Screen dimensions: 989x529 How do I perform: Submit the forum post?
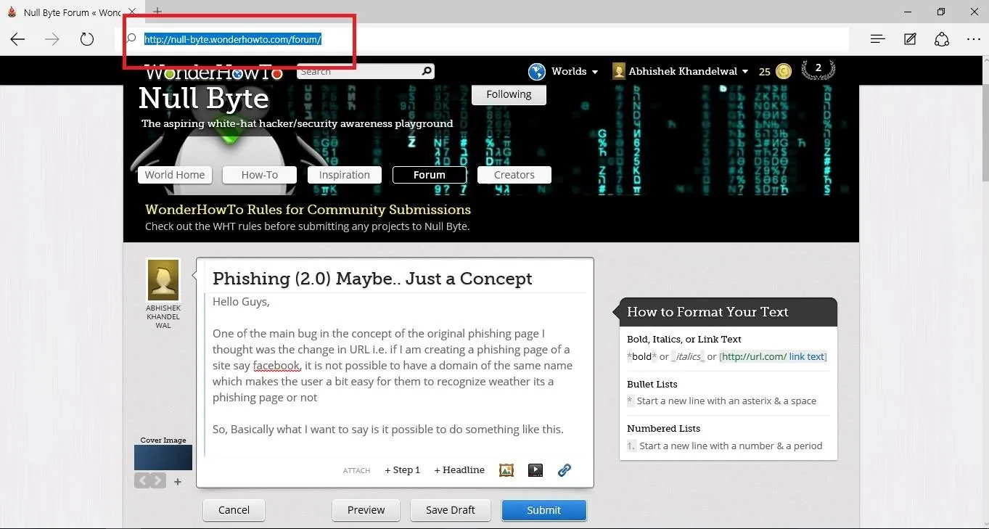pos(544,510)
